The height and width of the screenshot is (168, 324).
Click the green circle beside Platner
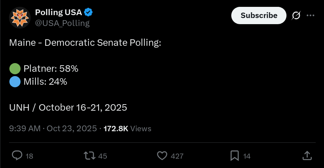pyautogui.click(x=15, y=68)
